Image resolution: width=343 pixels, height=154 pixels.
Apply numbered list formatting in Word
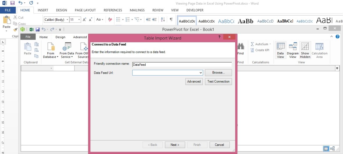tap(128, 20)
